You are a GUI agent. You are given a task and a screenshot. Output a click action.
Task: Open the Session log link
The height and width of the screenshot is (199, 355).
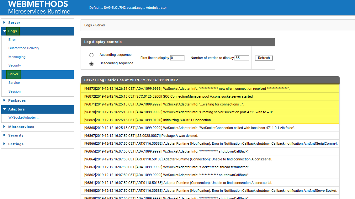click(14, 91)
